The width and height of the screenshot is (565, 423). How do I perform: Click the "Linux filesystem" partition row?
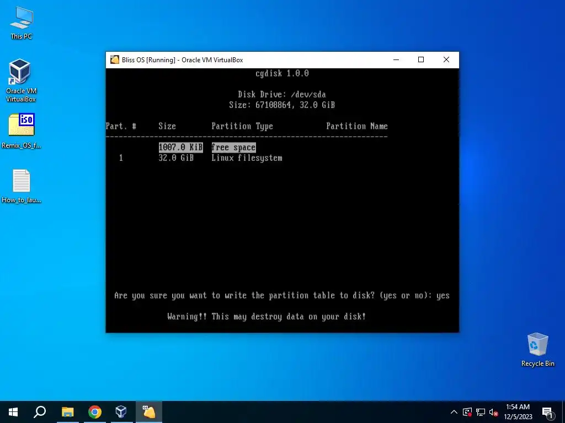247,158
